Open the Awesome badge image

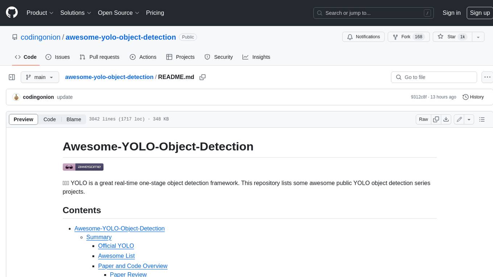tap(83, 167)
